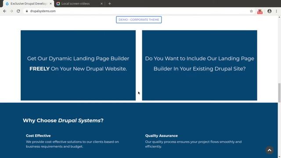Click the scroll-to-top arrow button
The image size is (281, 158).
269,150
